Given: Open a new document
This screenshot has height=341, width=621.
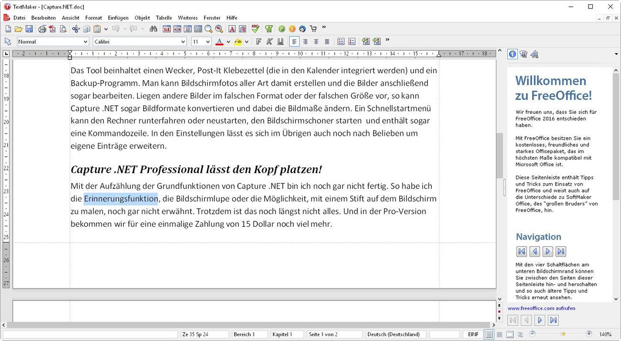Looking at the screenshot, I should tap(8, 29).
